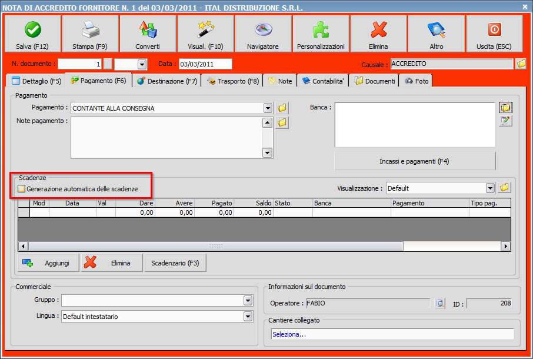Click the Data field showing 03/03/2011
The width and height of the screenshot is (533, 359).
[205, 64]
